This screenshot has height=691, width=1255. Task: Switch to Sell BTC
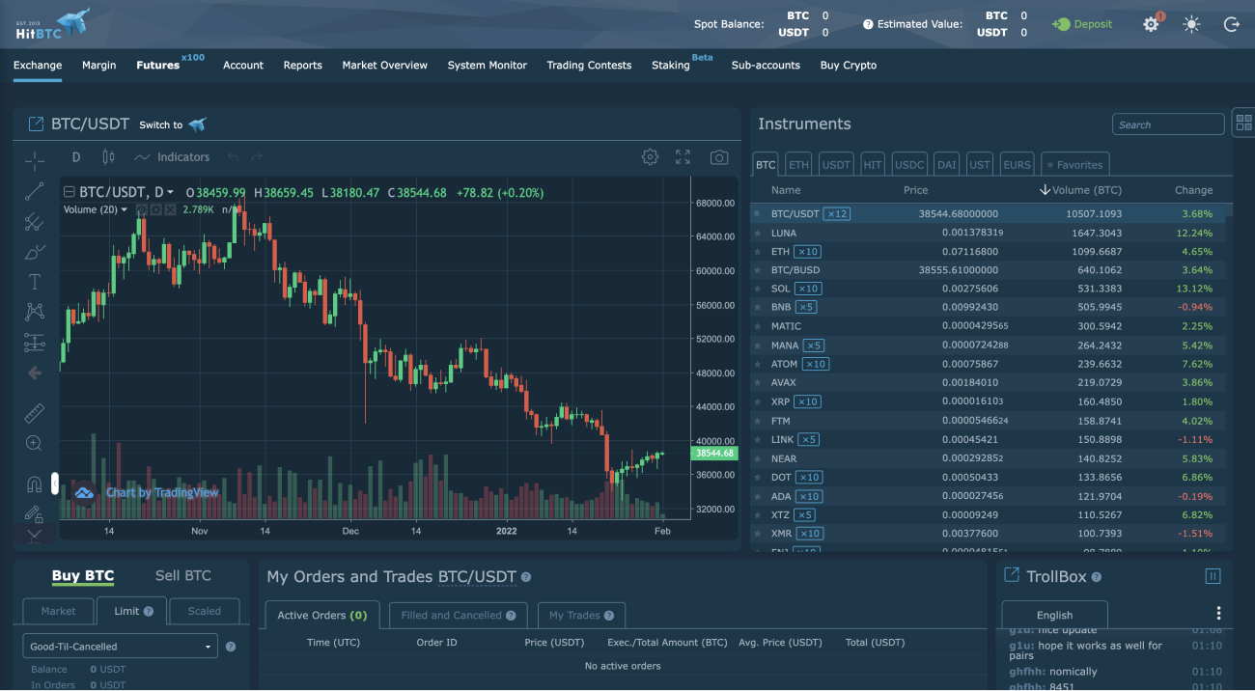[183, 575]
